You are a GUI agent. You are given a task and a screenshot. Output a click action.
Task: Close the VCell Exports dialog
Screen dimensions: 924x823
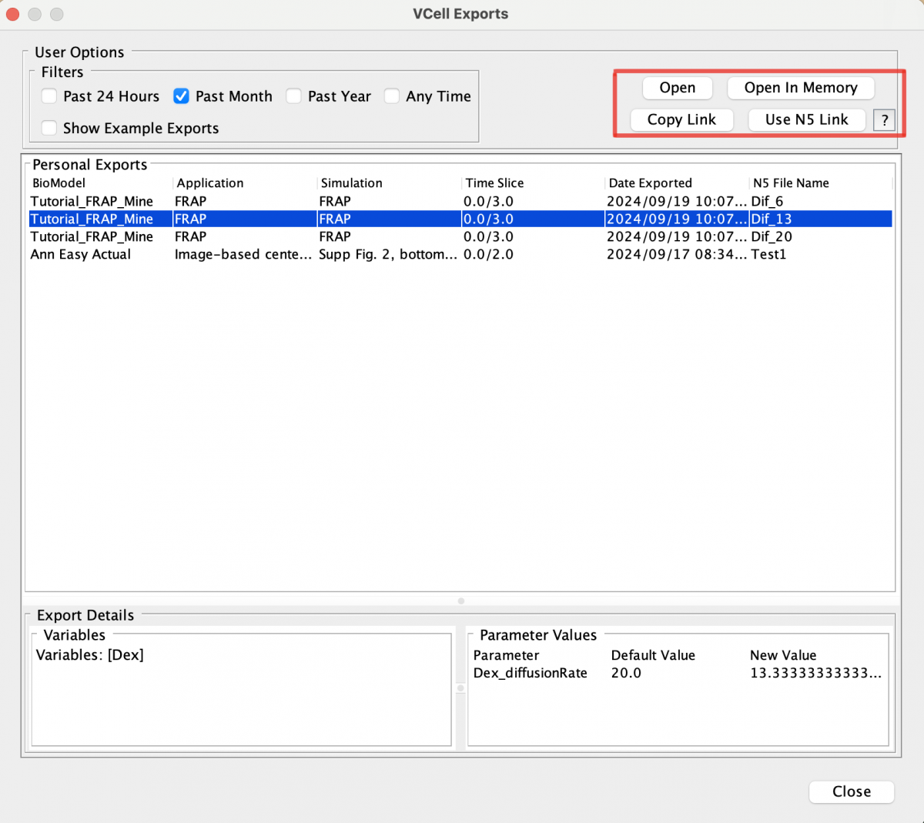(x=851, y=791)
